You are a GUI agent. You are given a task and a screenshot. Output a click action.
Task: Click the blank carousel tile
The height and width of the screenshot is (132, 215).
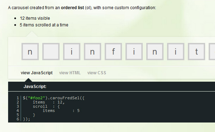click(51, 52)
